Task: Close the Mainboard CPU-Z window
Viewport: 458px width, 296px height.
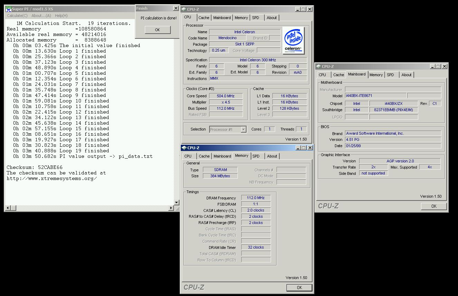Action: (x=444, y=66)
